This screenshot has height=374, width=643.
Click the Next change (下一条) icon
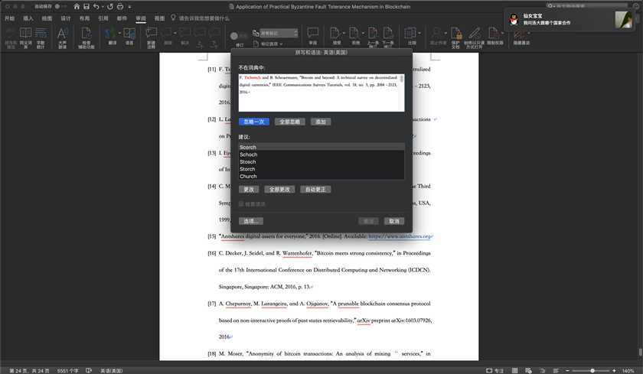(388, 37)
